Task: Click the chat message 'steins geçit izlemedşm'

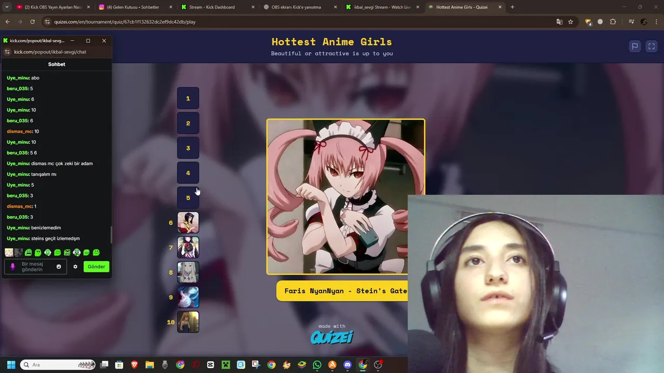Action: pyautogui.click(x=56, y=239)
